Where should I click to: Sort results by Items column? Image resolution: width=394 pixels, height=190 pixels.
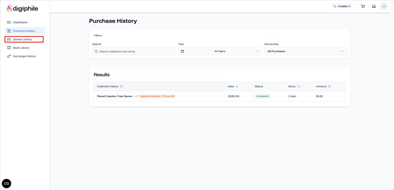pyautogui.click(x=294, y=86)
